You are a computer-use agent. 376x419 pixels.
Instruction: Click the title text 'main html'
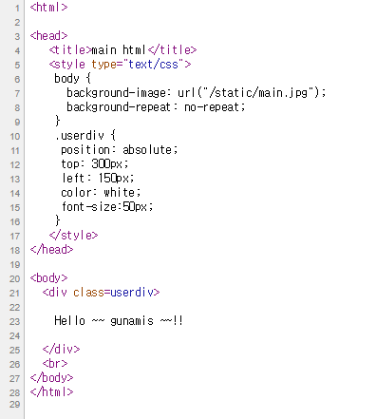(119, 49)
